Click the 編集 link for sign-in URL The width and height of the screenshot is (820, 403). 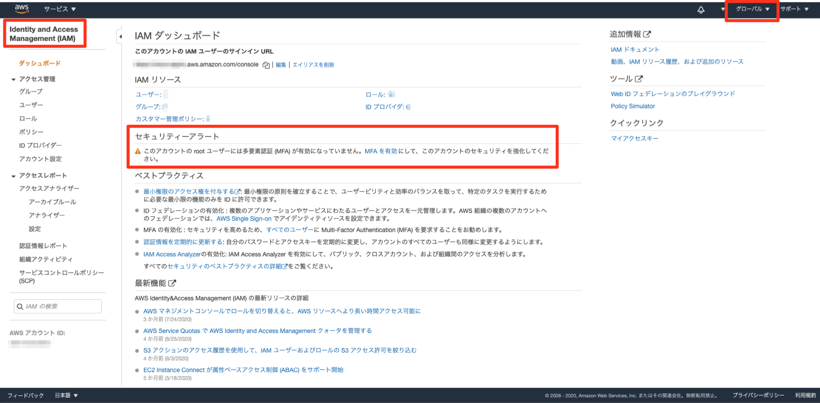coord(281,65)
